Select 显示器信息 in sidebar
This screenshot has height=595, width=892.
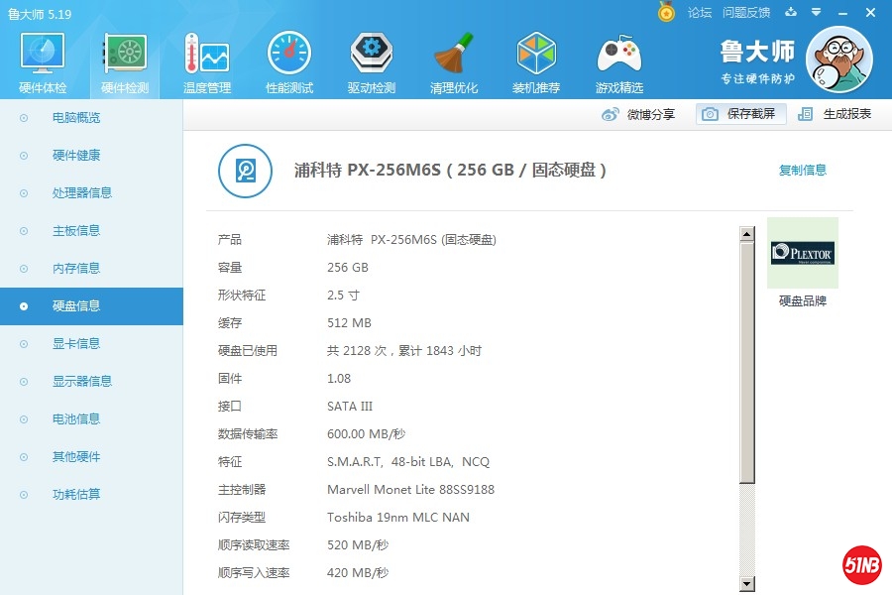coord(82,382)
